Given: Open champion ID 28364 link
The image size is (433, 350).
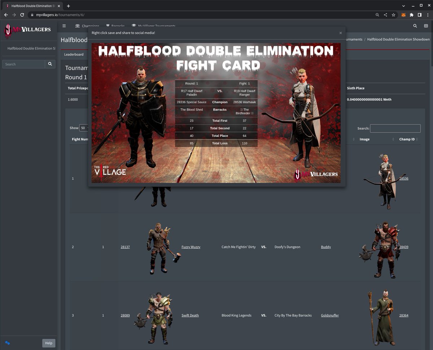Looking at the screenshot, I should point(404,315).
